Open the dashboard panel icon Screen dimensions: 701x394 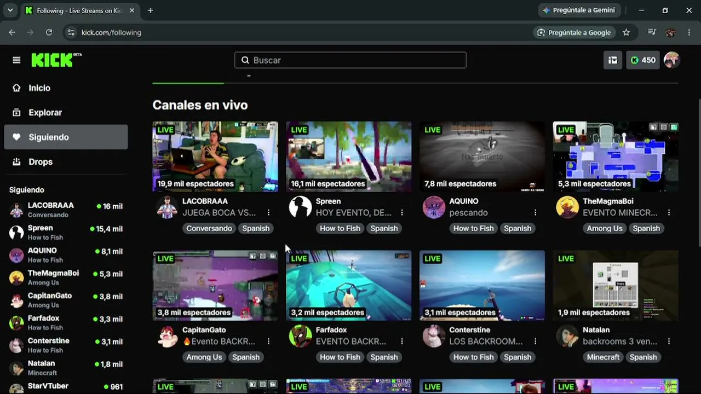(x=613, y=60)
